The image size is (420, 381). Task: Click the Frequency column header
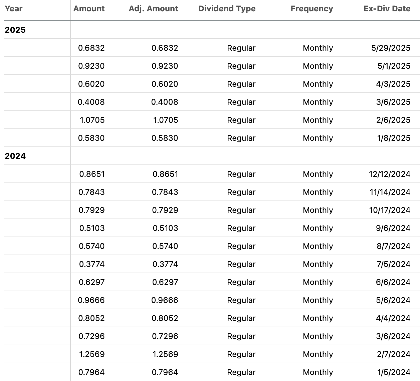[311, 9]
